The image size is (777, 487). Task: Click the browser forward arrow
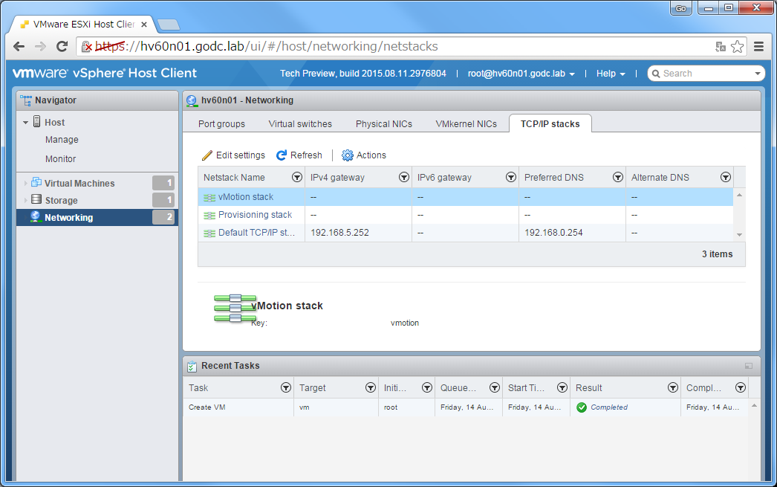point(41,47)
